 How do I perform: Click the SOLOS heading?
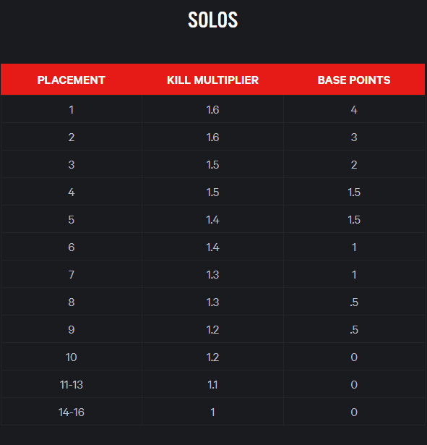click(213, 20)
